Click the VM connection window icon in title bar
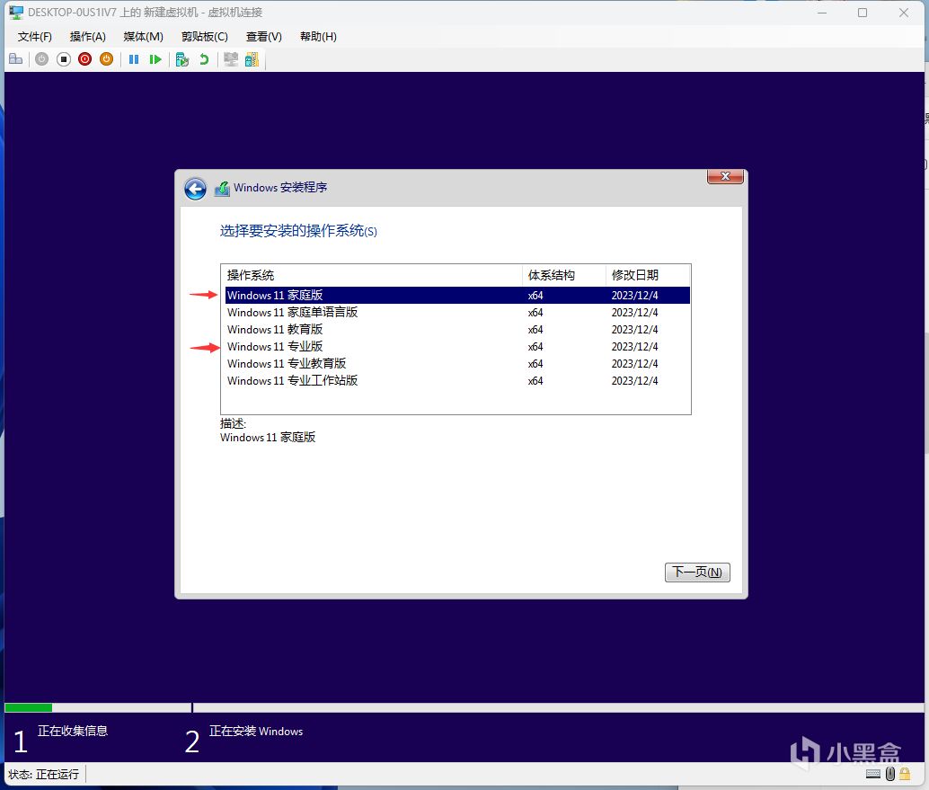Screen dimensions: 929x790 click(x=16, y=12)
